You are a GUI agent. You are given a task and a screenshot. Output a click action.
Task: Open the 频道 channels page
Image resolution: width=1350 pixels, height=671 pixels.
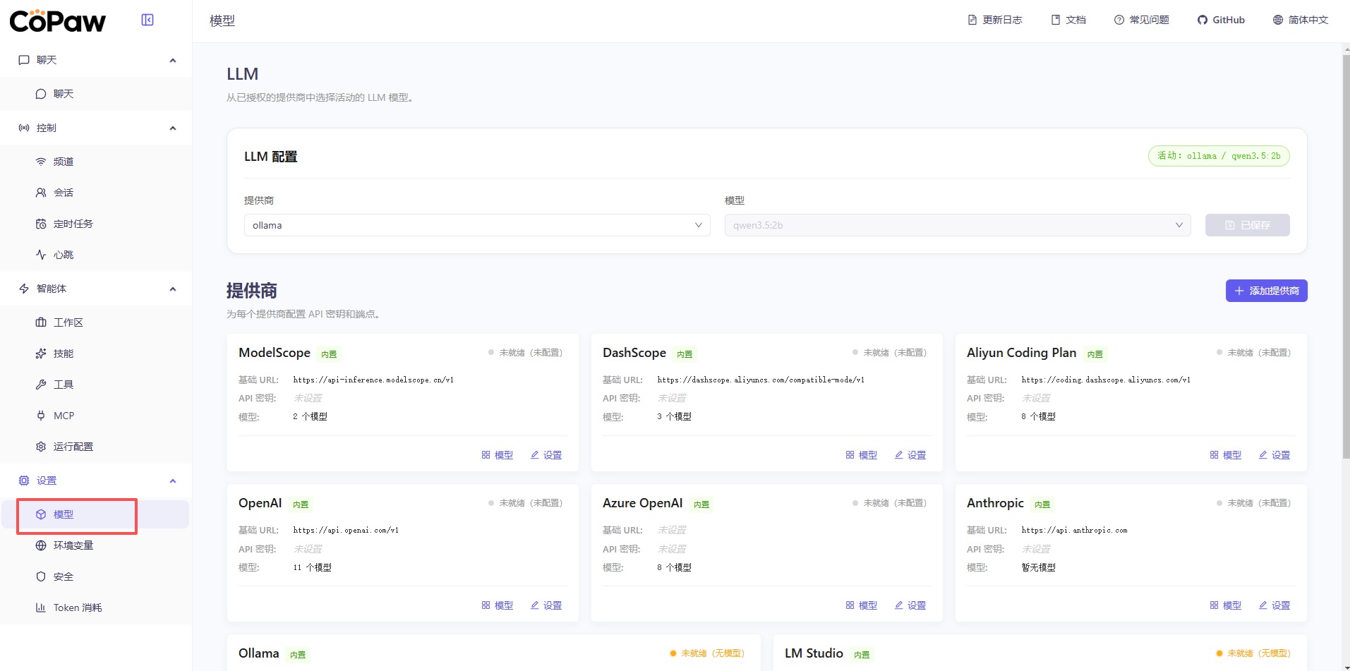pos(64,162)
